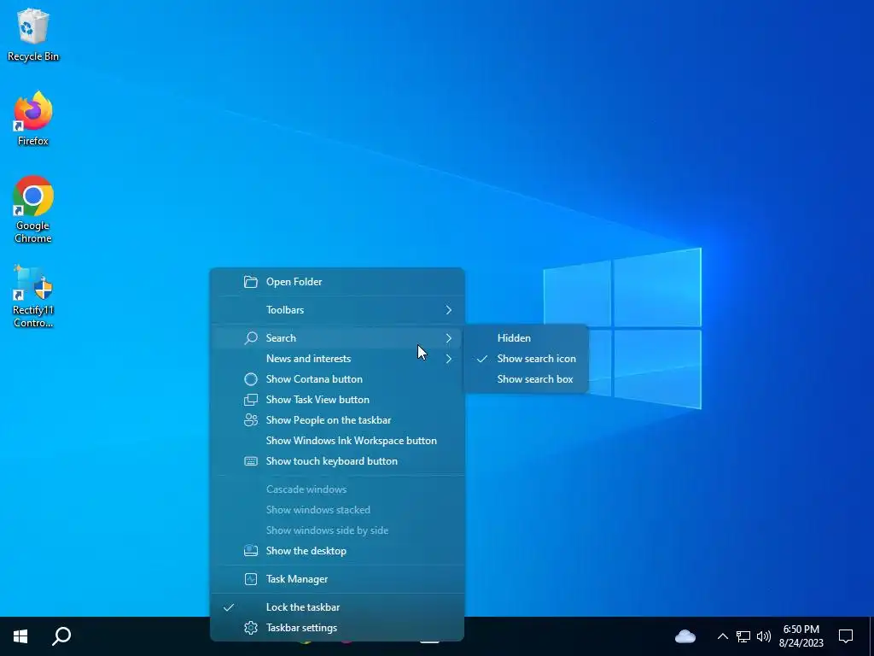Expand the Toolbars submenu
Screen dimensions: 874x656
click(x=337, y=309)
